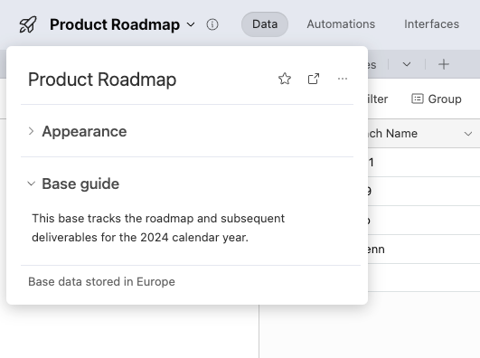Add a new table with plus icon
The image size is (480, 358).
(x=444, y=64)
